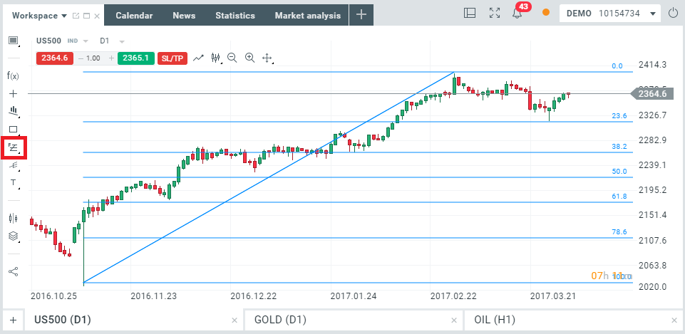Choose the text annotation tool
This screenshot has width=685, height=334.
(x=13, y=183)
